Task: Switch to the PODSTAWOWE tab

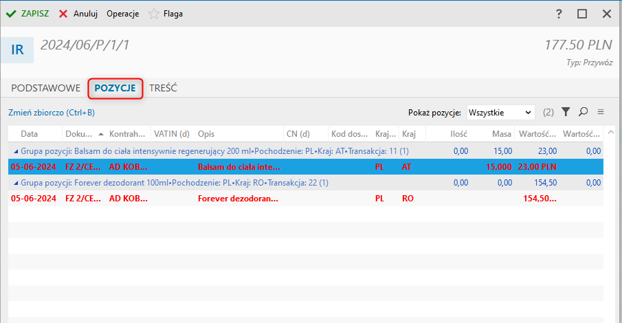Action: [x=45, y=88]
